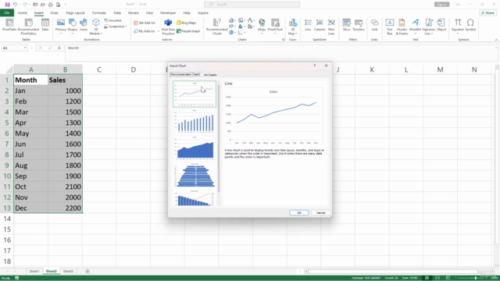This screenshot has height=281, width=500.
Task: Confirm chart with the OK button
Action: pyautogui.click(x=298, y=213)
